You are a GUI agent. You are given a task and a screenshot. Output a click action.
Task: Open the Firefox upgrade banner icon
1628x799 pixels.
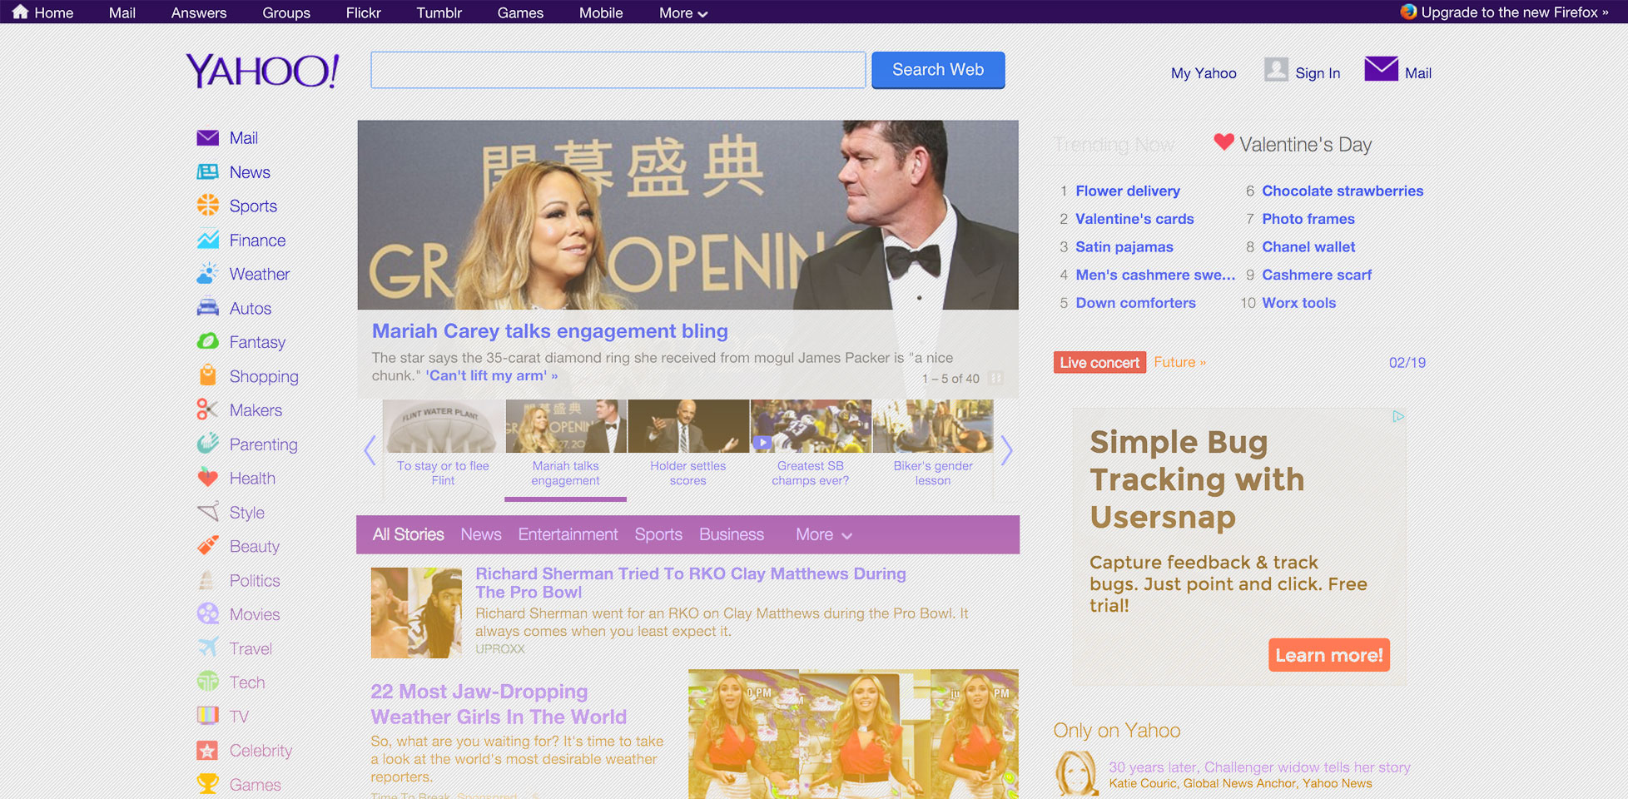(1409, 12)
